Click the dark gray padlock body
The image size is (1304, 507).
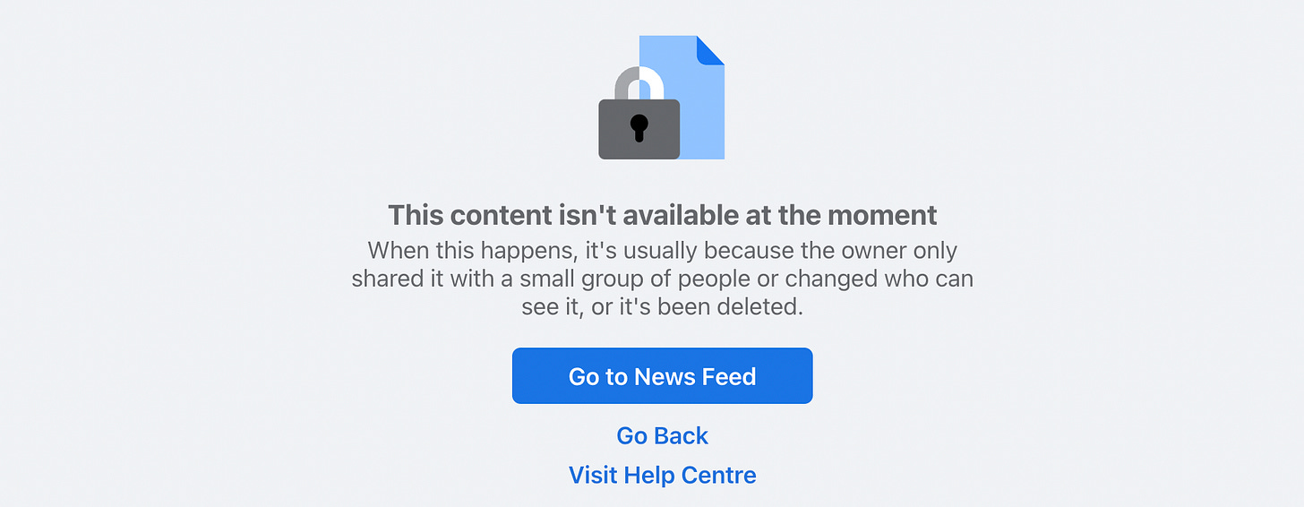[639, 129]
